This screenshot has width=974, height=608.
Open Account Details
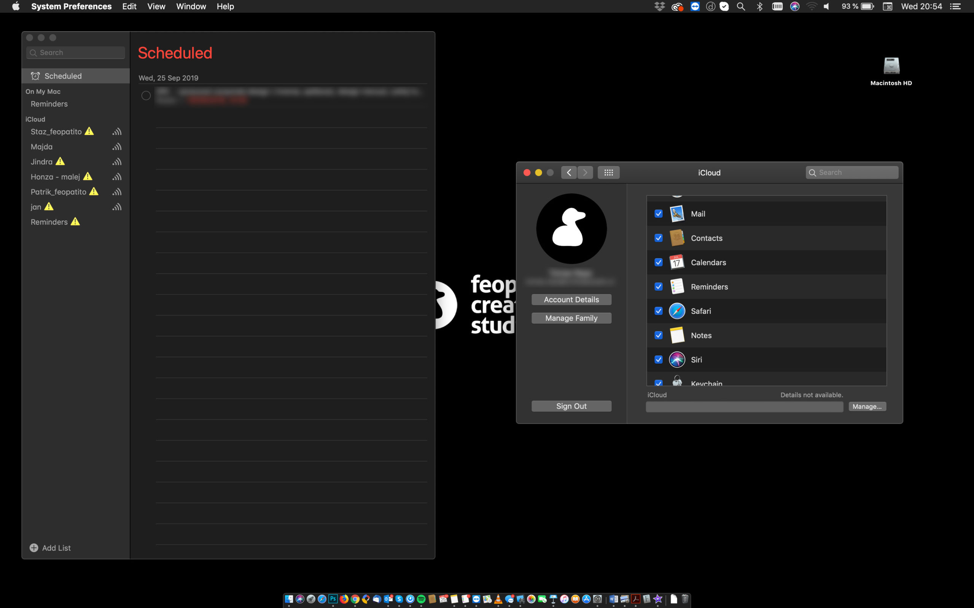point(571,299)
